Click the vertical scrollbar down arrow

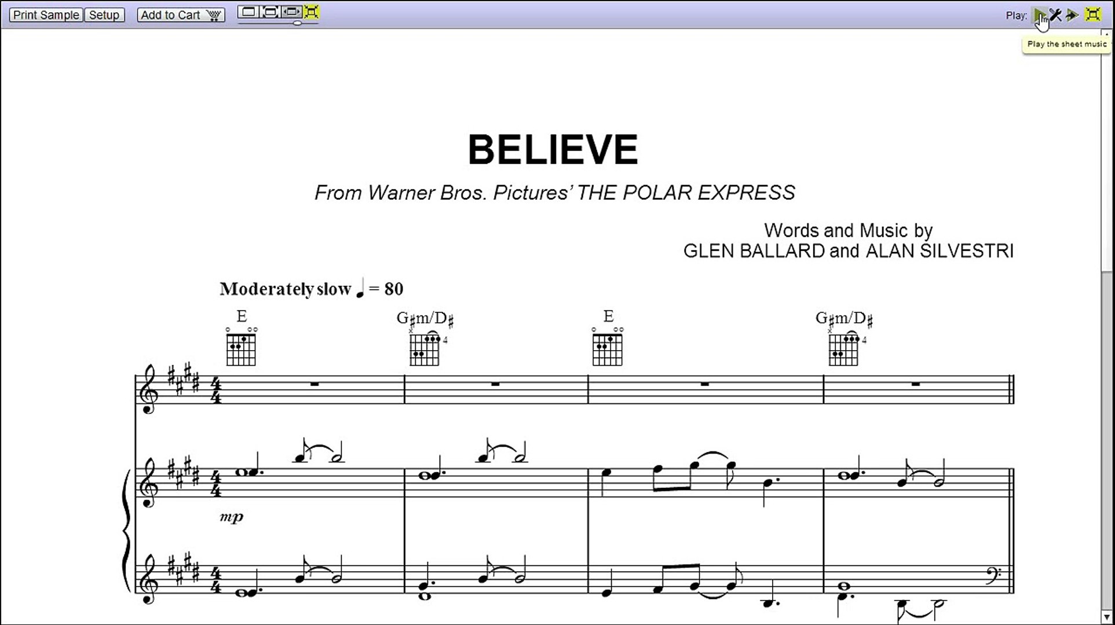1107,618
